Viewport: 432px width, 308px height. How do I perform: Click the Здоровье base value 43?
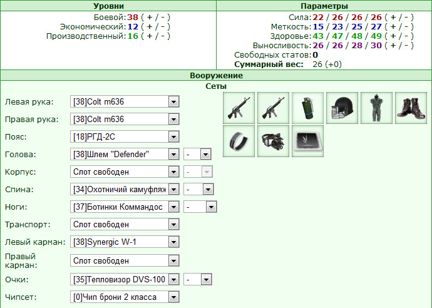click(318, 36)
